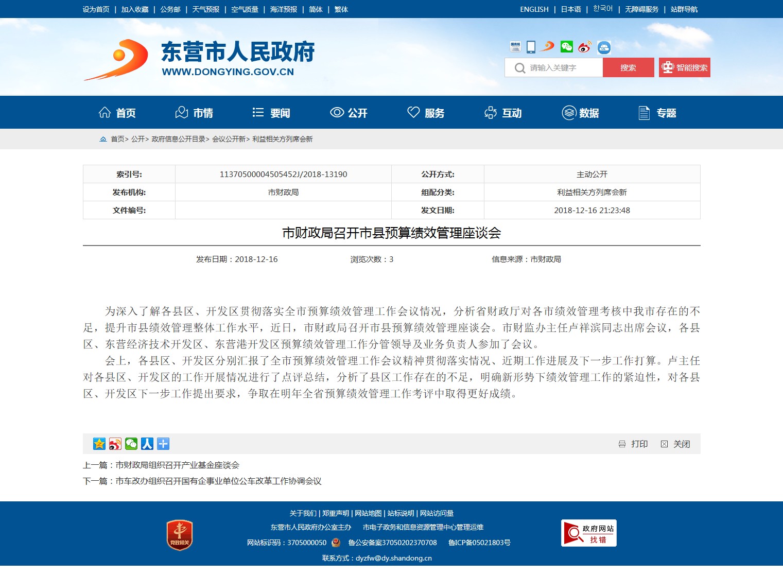
Task: Click the 打印 print link
Action: [634, 444]
